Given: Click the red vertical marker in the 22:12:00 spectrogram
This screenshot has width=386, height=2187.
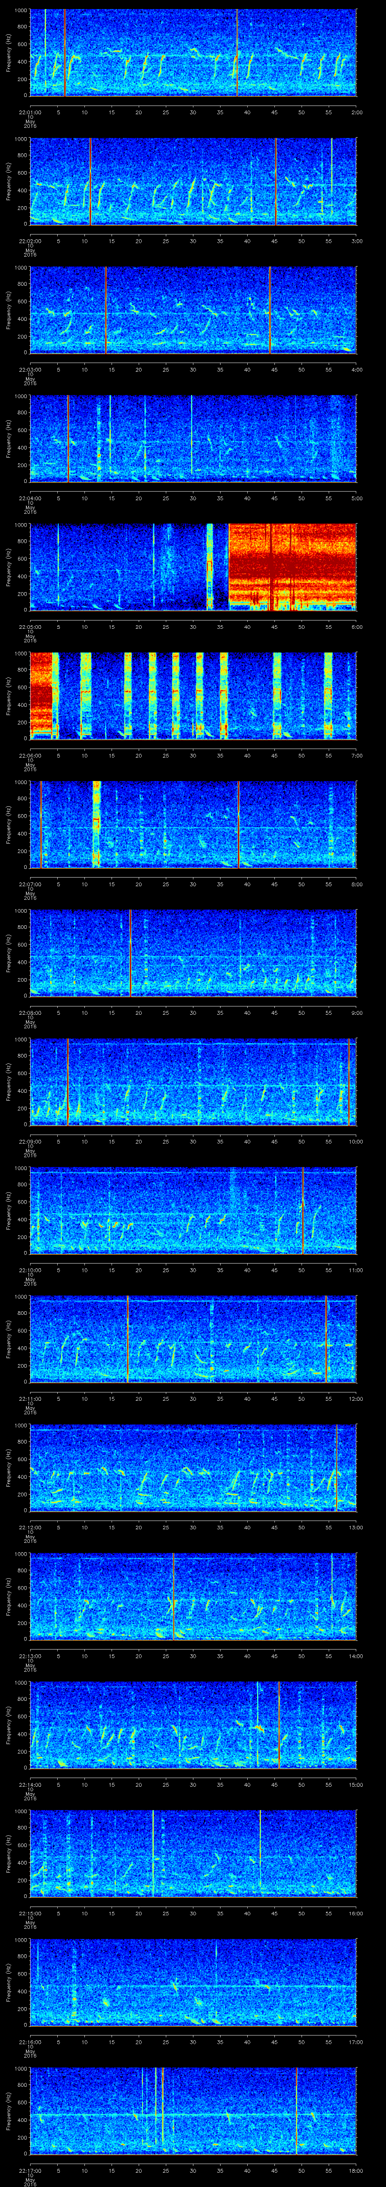Looking at the screenshot, I should point(336,1468).
